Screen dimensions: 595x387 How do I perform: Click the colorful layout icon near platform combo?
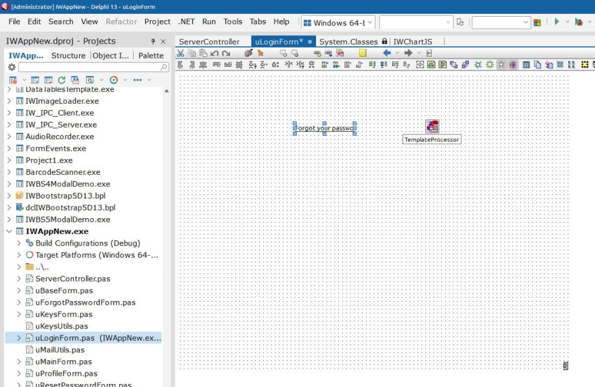tap(537, 23)
